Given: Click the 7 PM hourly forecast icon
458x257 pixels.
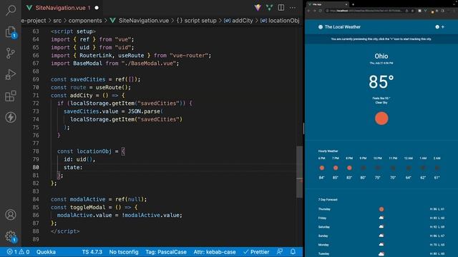Looking at the screenshot, I should (336, 168).
